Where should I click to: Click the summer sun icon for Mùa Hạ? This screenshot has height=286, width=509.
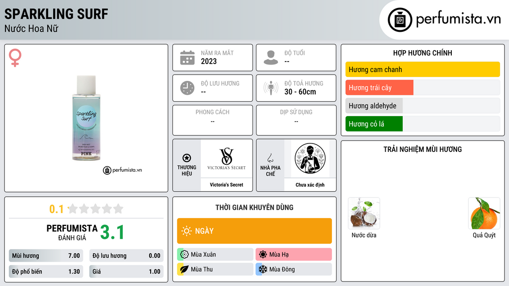tap(263, 255)
